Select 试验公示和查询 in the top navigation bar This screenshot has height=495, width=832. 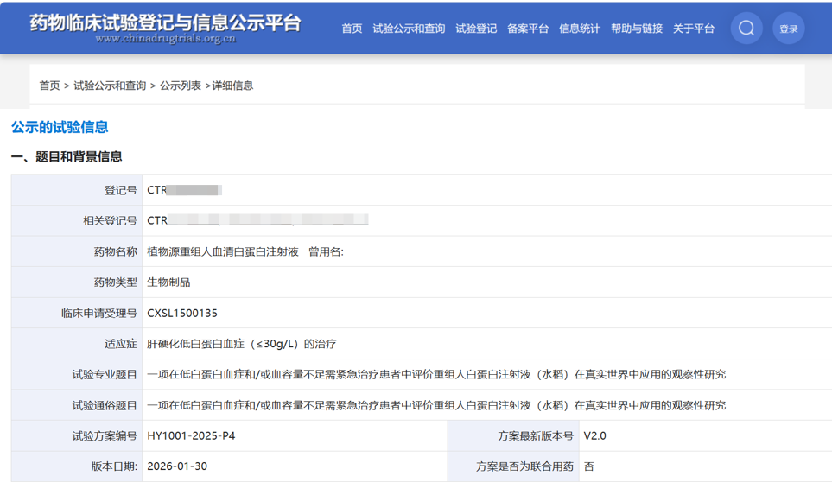coord(409,29)
